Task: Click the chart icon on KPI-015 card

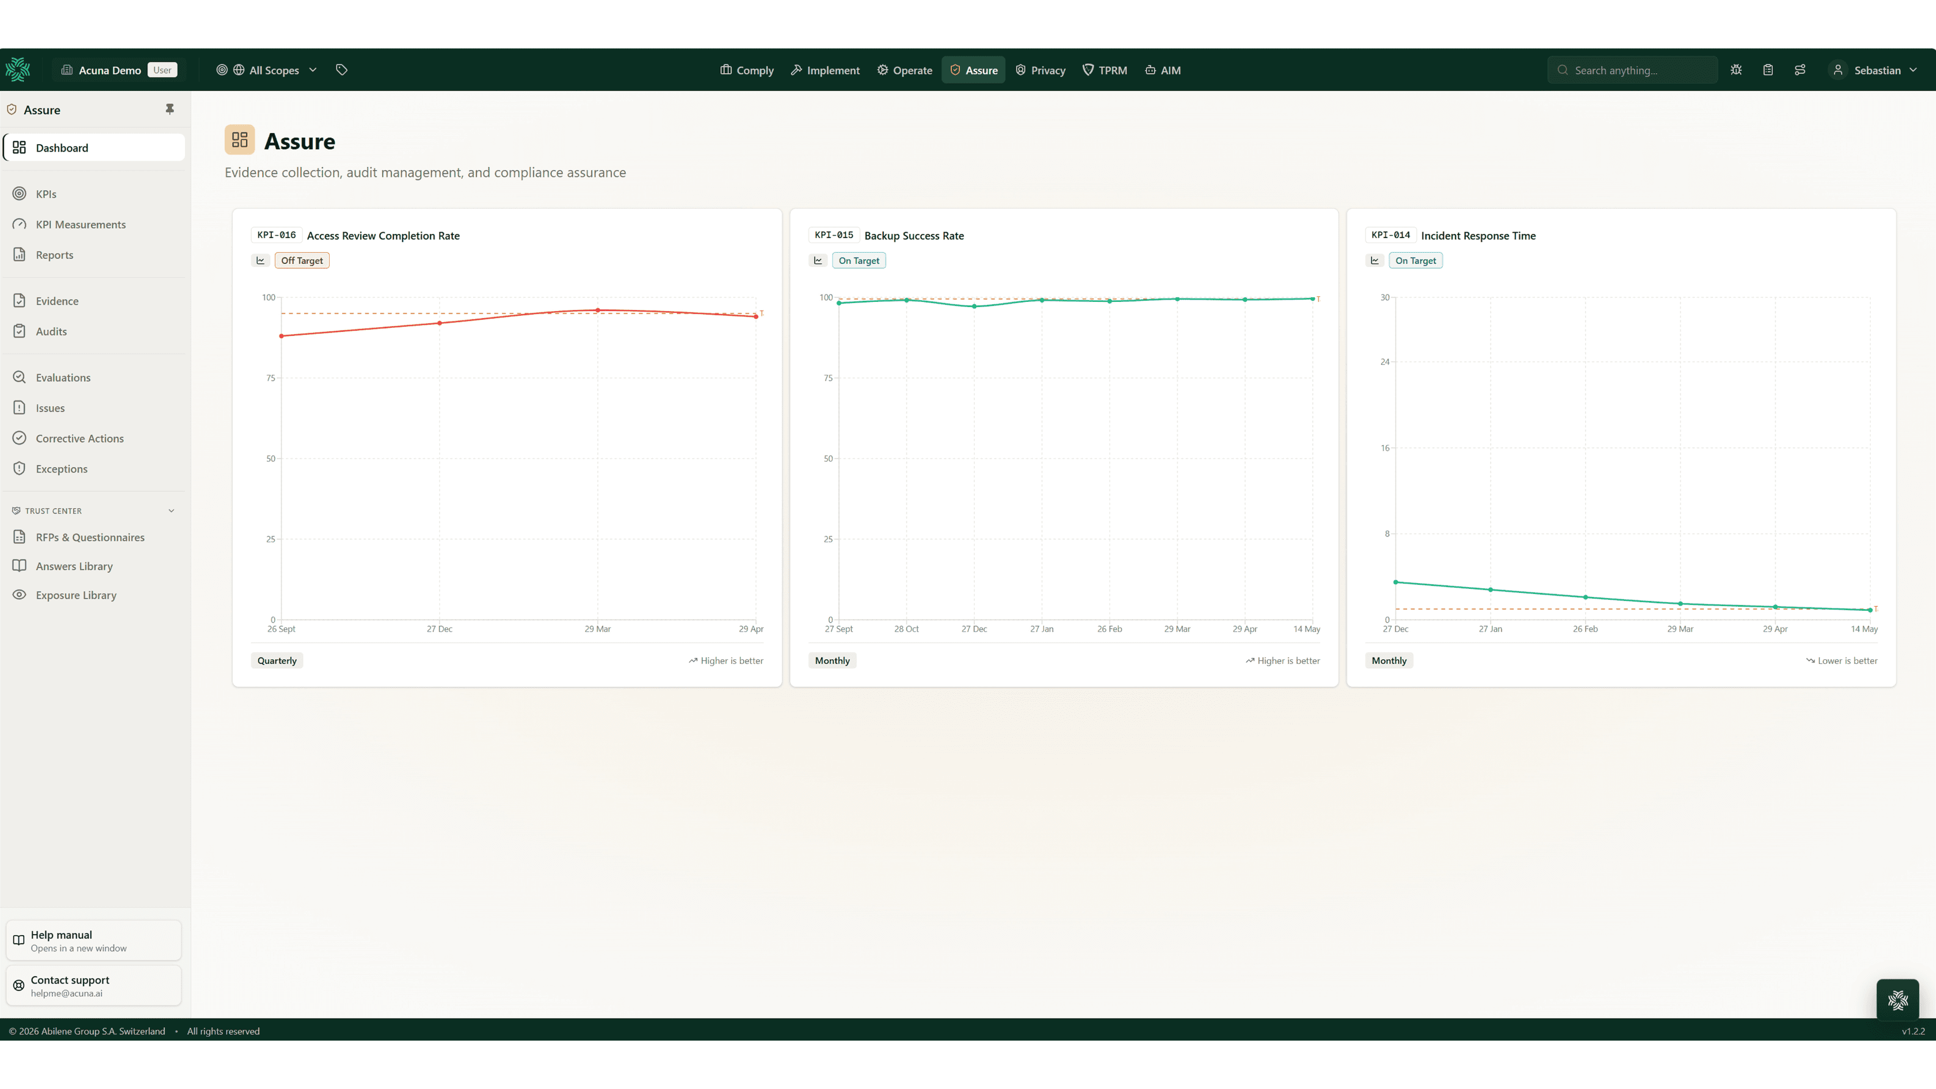Action: pos(818,261)
